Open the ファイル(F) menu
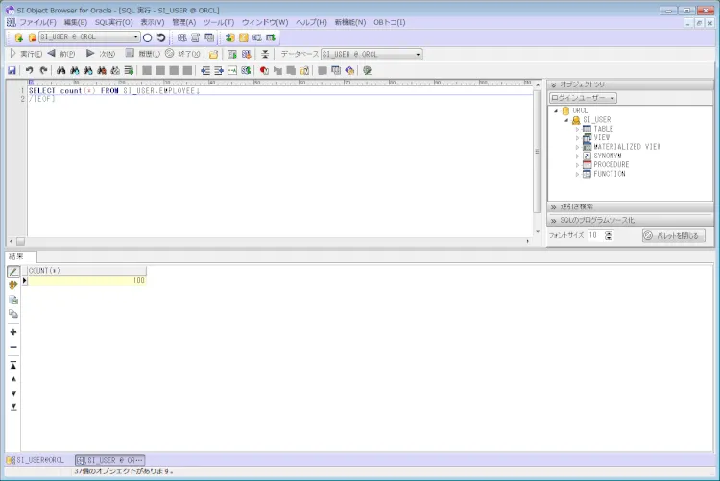Screen dimensions: 720x481 click(x=37, y=22)
